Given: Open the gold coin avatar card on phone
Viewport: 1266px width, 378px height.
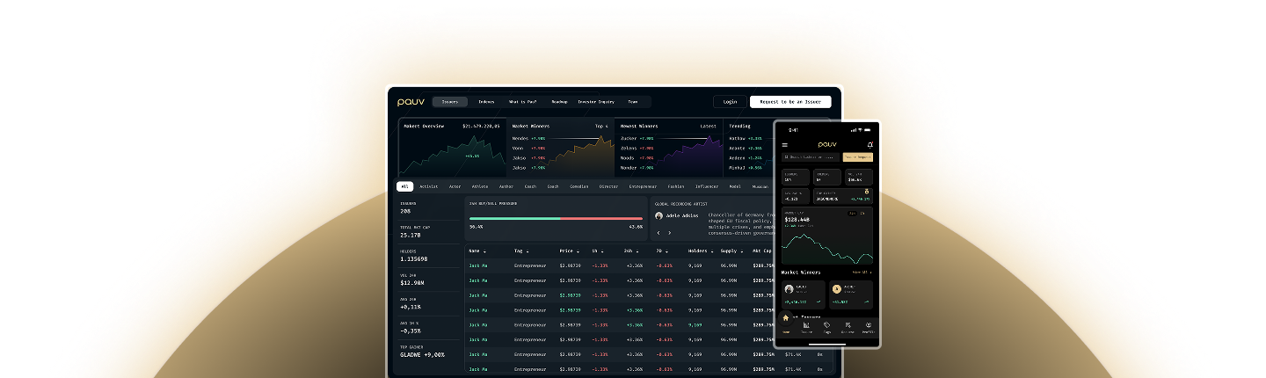Looking at the screenshot, I should pyautogui.click(x=836, y=288).
